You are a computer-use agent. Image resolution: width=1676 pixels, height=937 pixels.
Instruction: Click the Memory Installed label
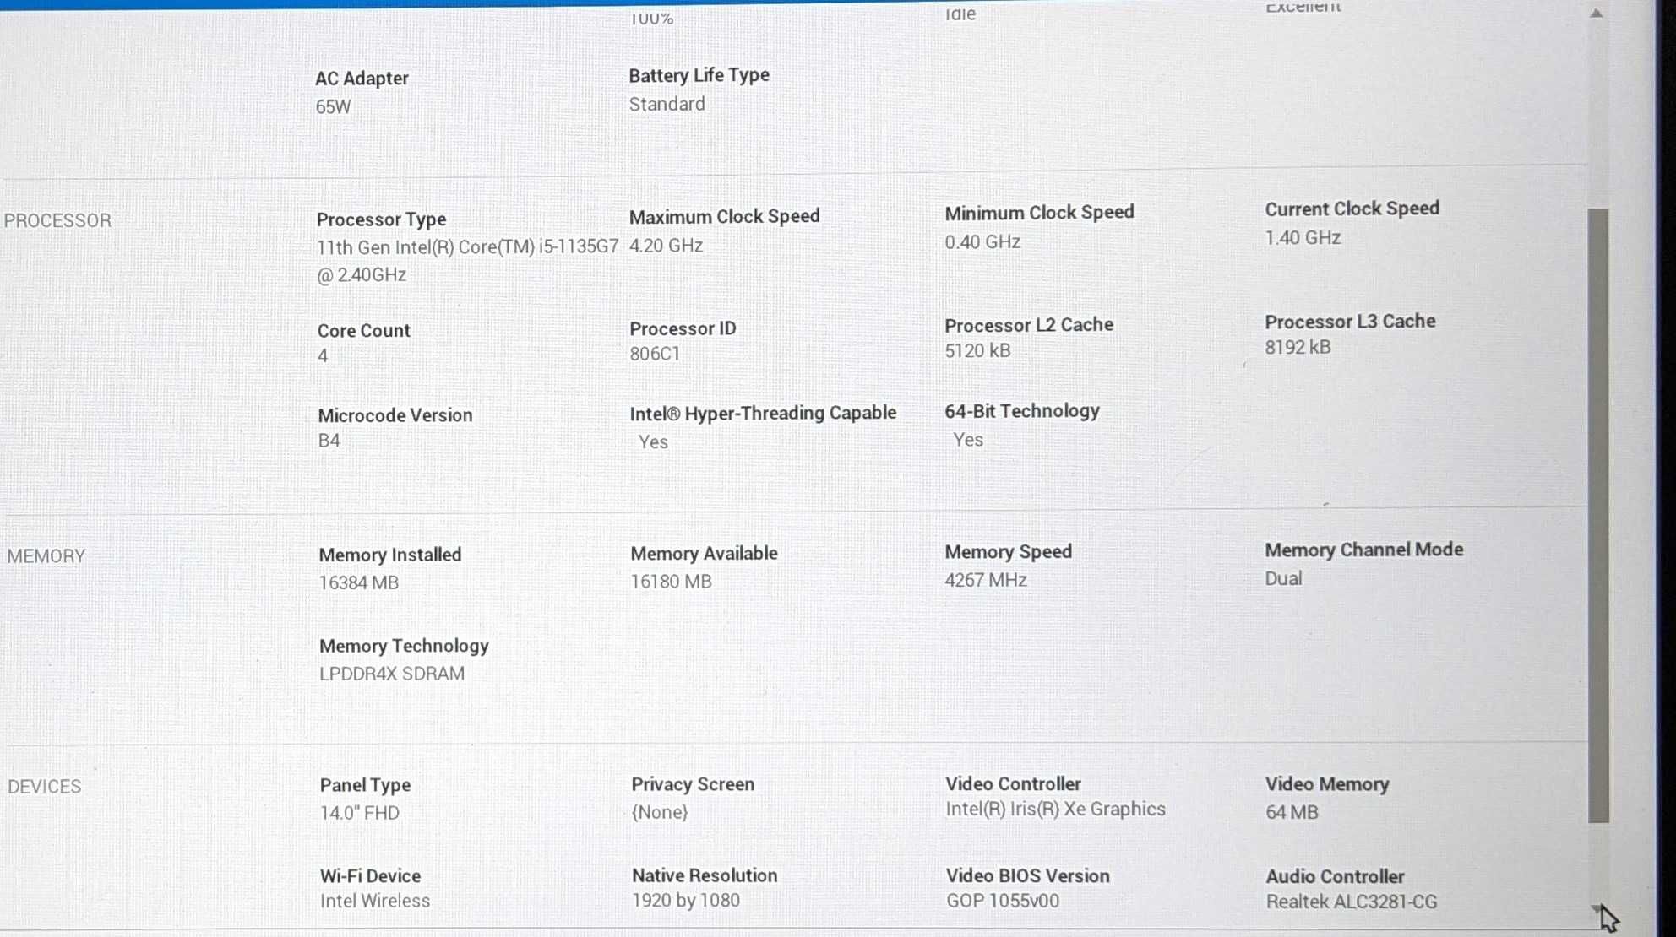pos(389,555)
